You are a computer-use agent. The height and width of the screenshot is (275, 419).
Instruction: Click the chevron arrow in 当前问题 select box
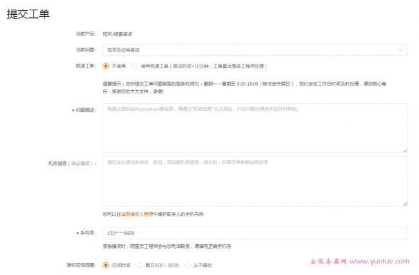pos(401,50)
